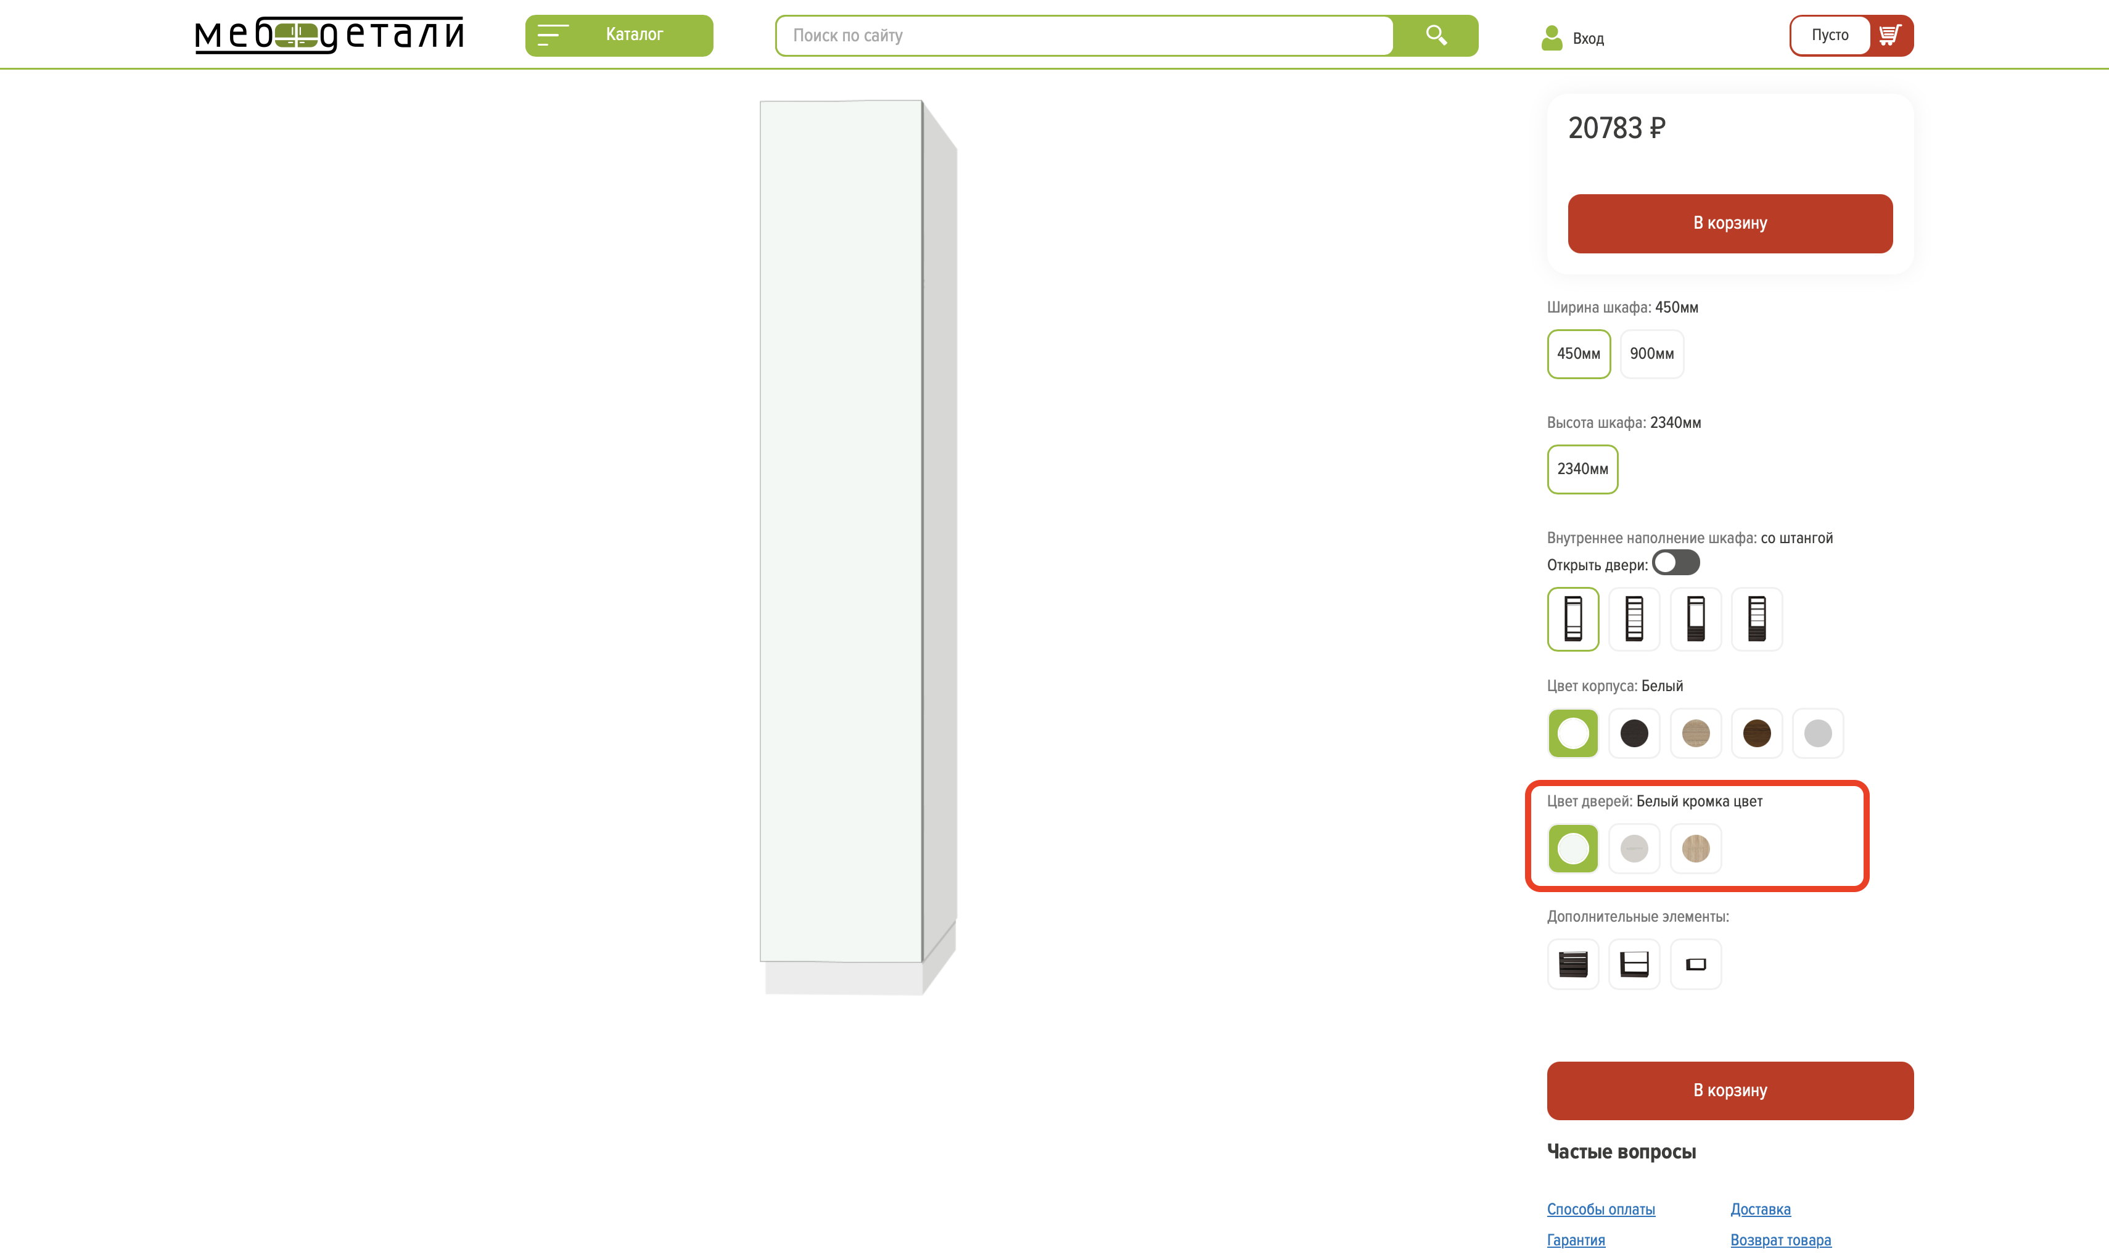Click the search magnifier icon
This screenshot has width=2109, height=1254.
[1436, 36]
